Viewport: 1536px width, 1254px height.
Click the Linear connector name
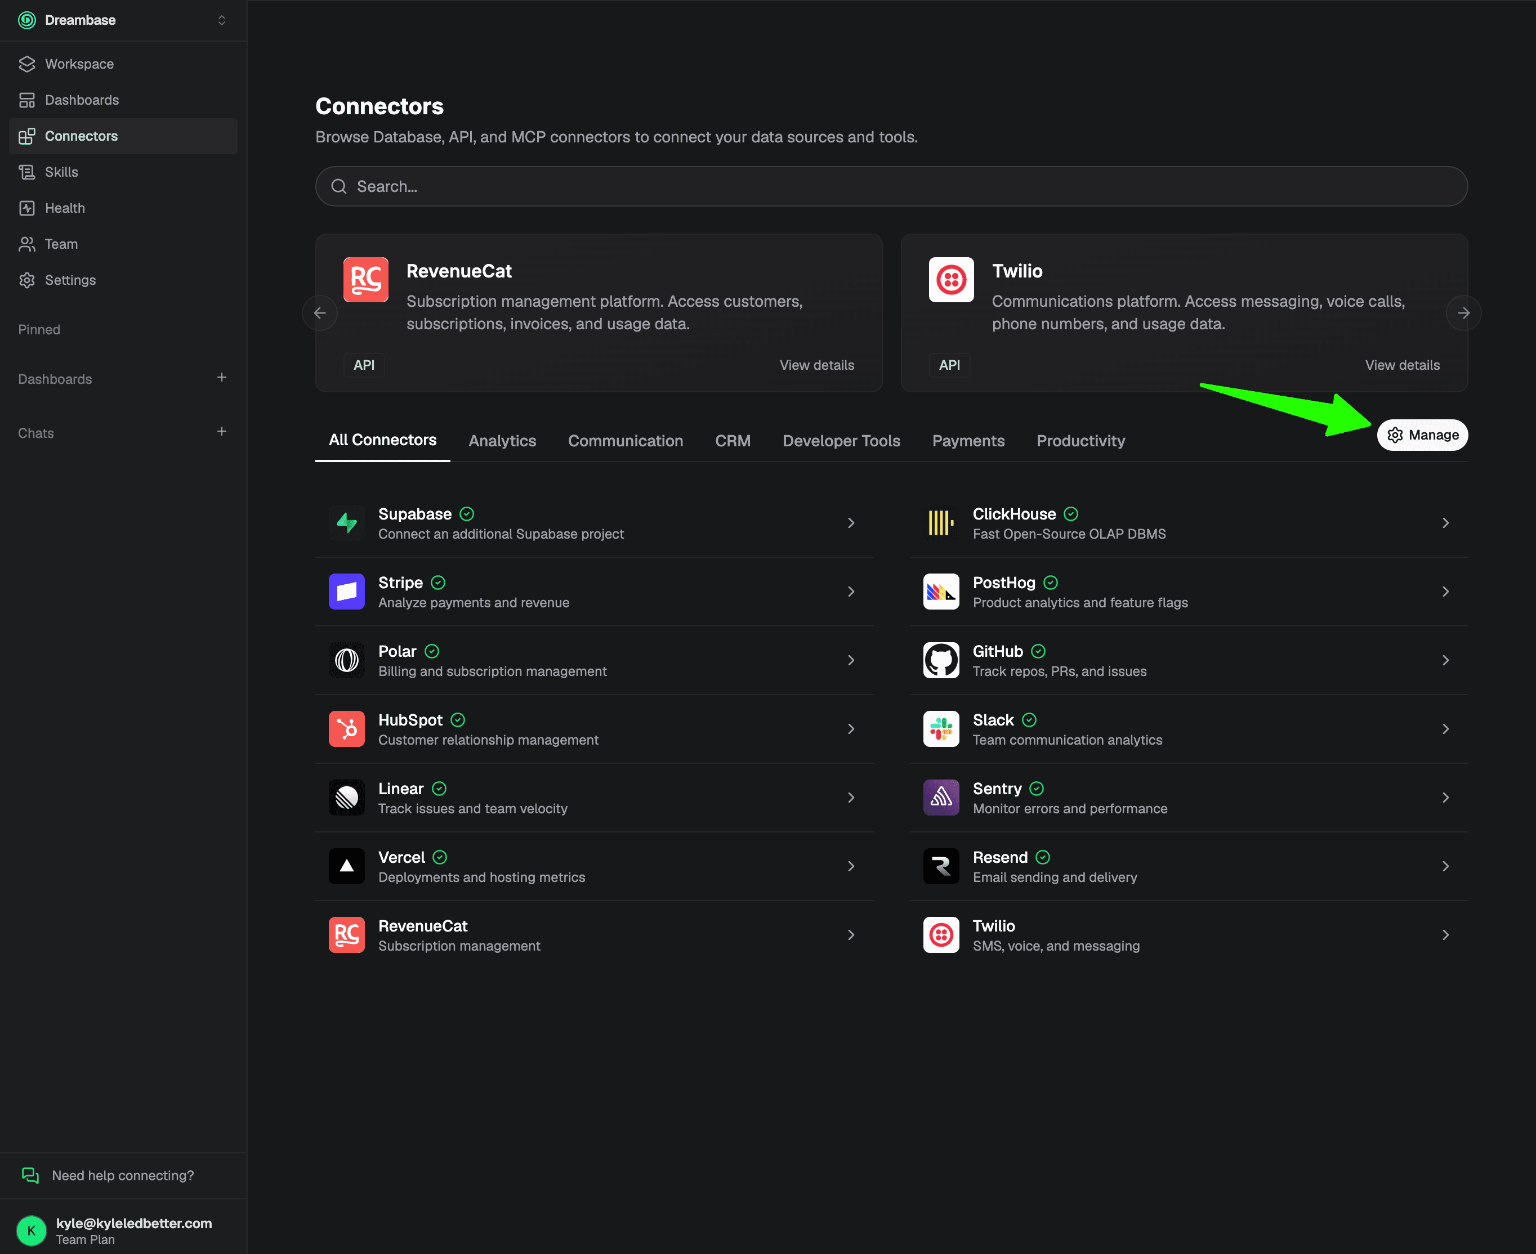pos(400,788)
